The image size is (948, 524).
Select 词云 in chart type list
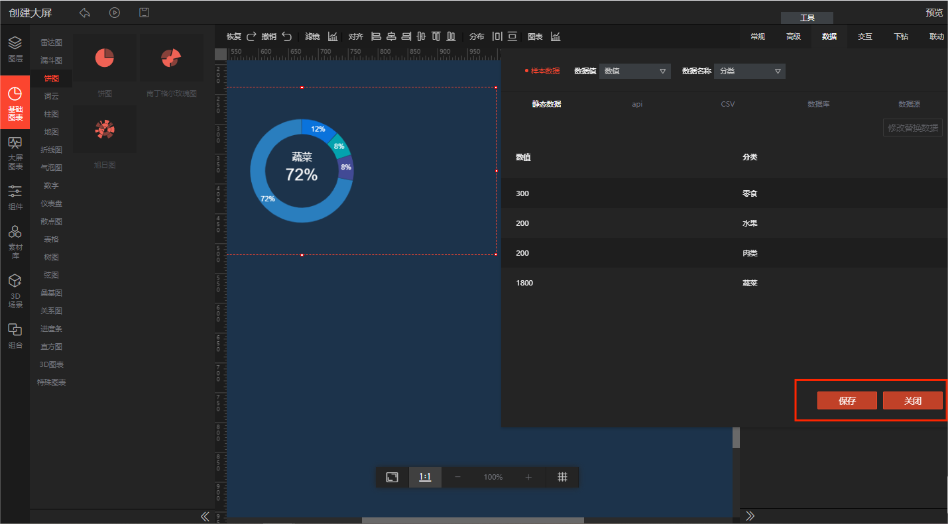[x=51, y=96]
